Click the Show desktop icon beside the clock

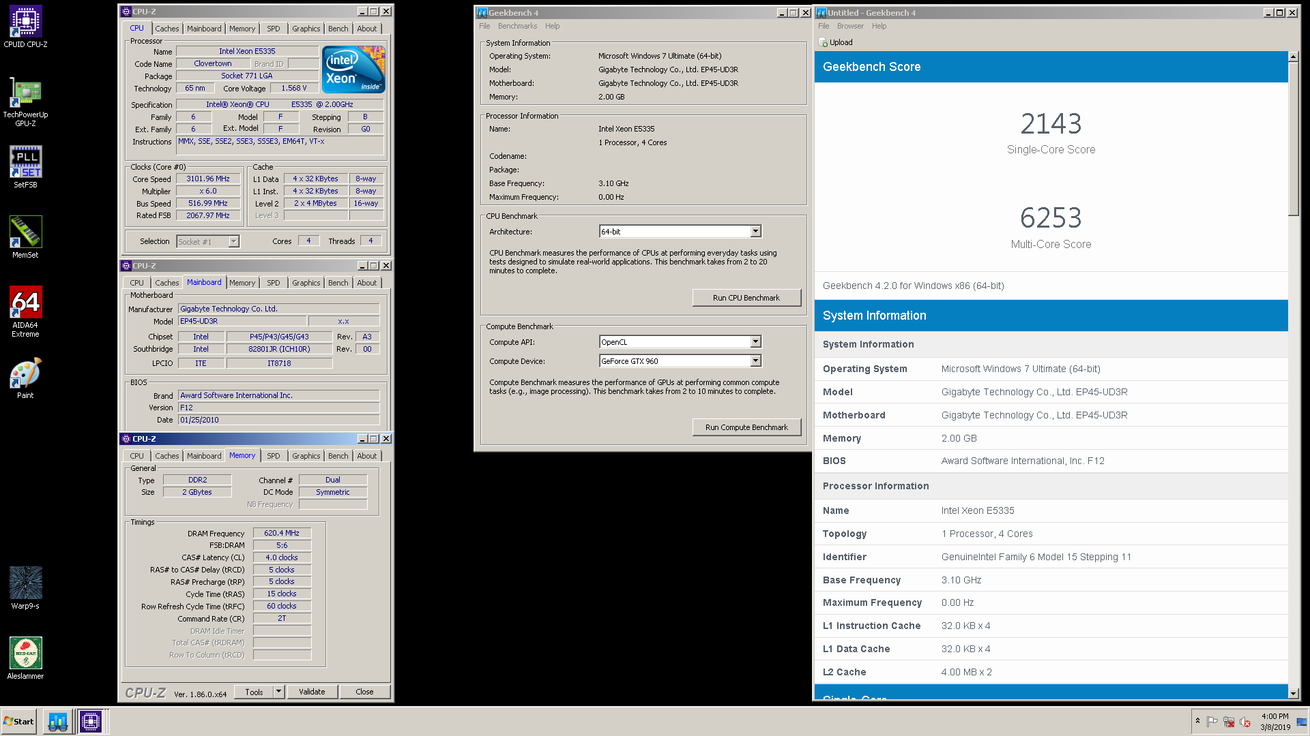pos(1302,722)
